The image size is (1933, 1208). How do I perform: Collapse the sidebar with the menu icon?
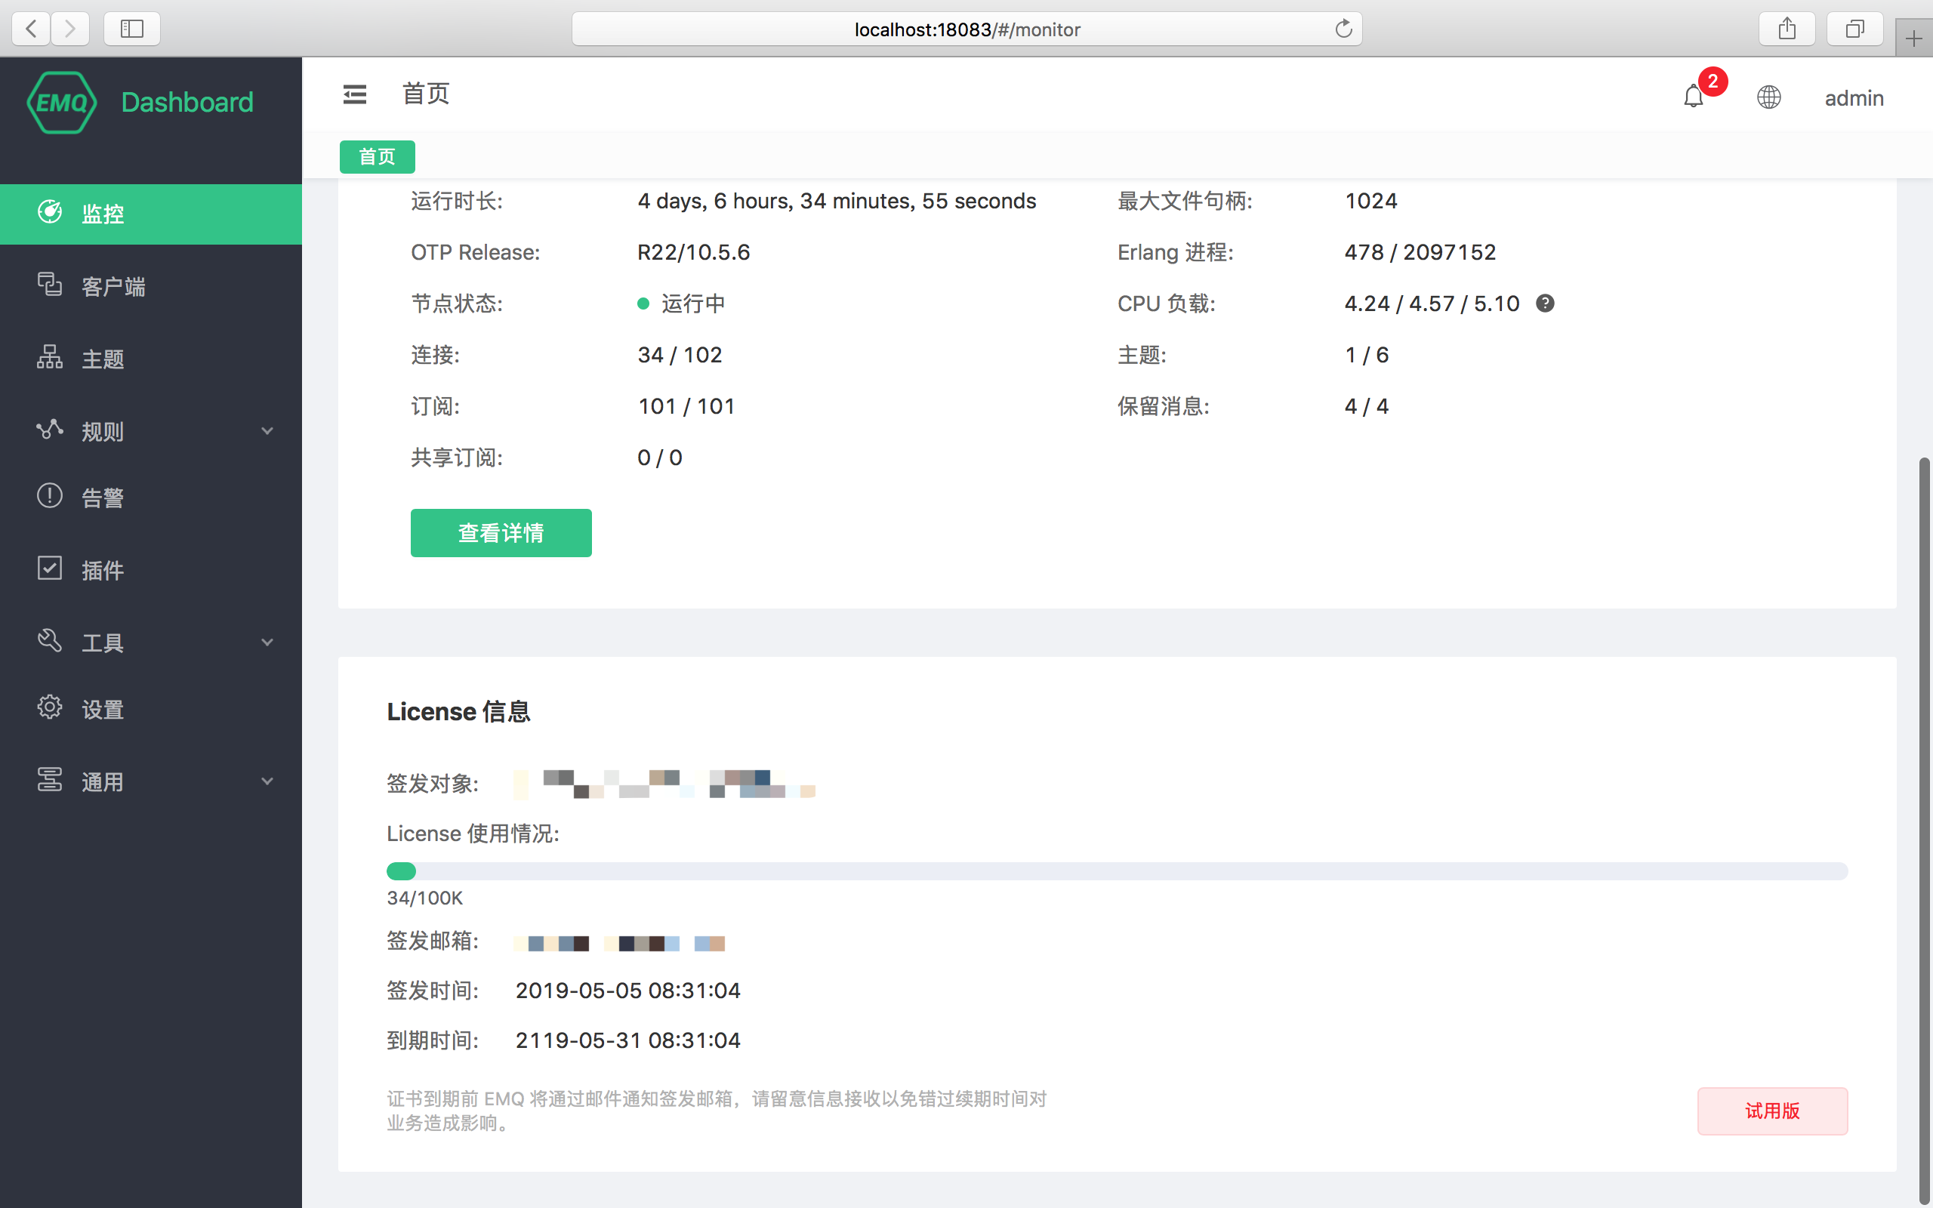(x=355, y=94)
